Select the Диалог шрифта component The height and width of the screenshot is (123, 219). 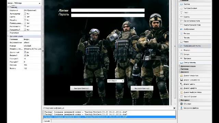pyautogui.click(x=195, y=88)
